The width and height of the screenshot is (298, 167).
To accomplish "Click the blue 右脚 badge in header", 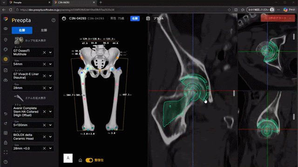I will [135, 19].
